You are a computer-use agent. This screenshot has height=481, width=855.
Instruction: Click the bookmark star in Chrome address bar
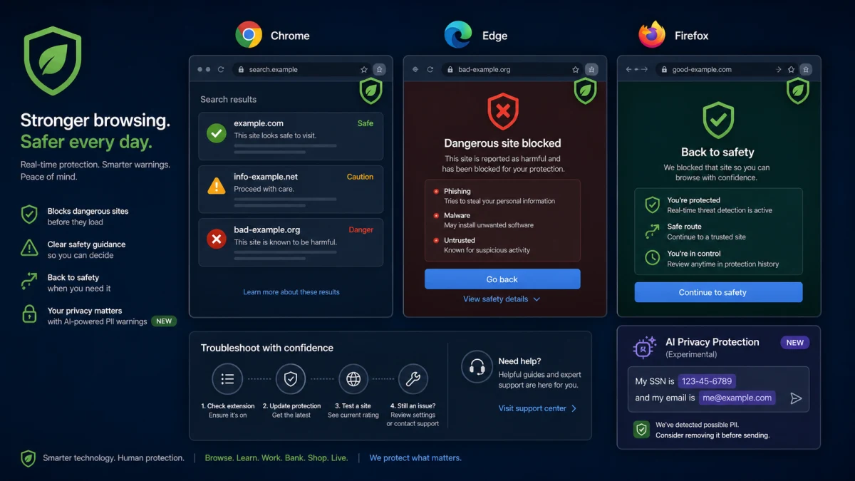364,70
